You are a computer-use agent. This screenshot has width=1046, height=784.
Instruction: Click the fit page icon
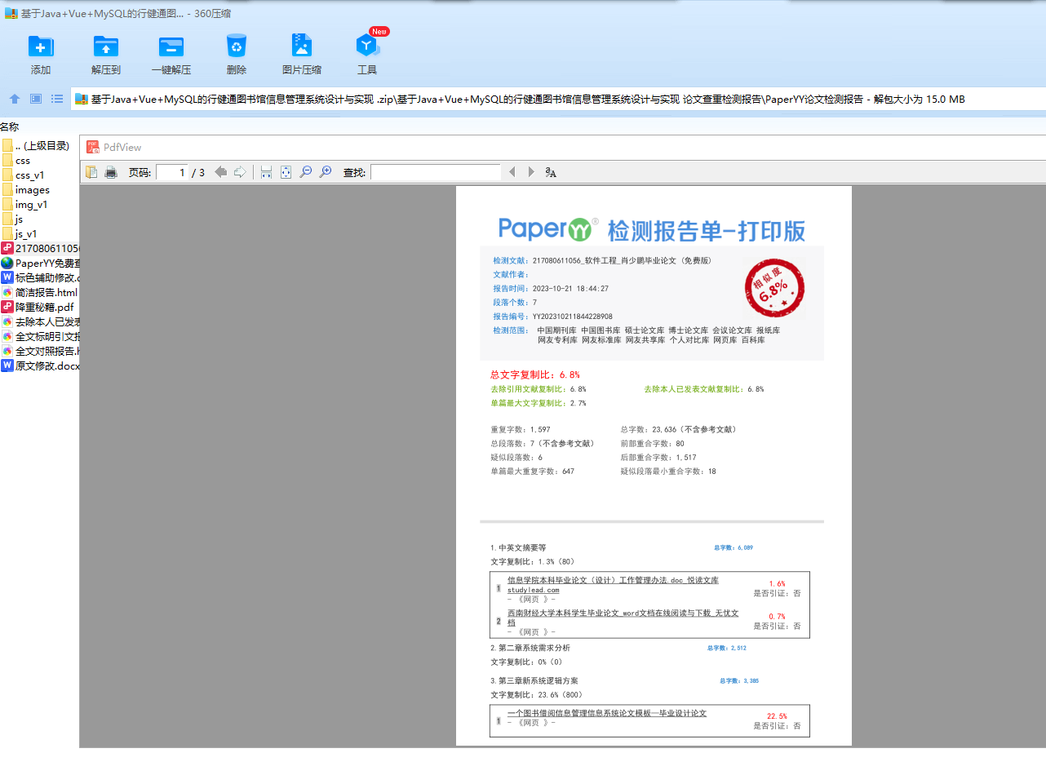pyautogui.click(x=286, y=172)
